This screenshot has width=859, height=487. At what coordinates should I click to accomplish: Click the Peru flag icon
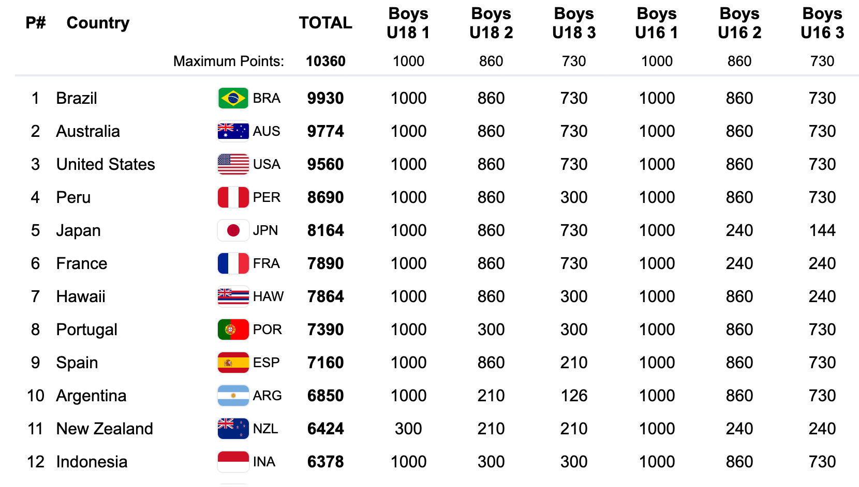coord(233,197)
